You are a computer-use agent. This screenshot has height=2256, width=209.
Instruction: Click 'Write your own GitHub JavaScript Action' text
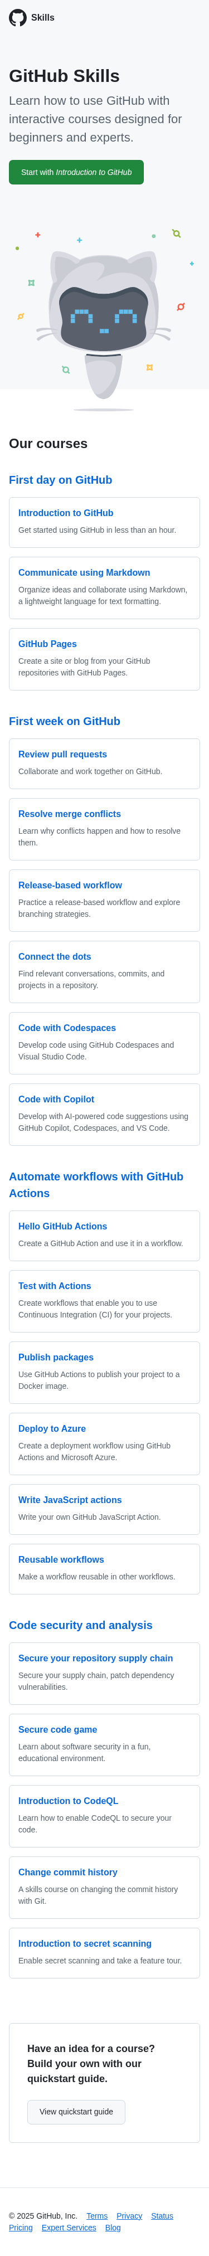pos(89,1517)
